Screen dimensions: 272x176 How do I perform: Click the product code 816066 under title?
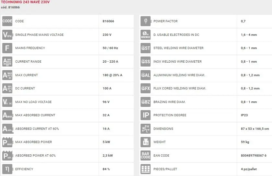(x=10, y=7)
